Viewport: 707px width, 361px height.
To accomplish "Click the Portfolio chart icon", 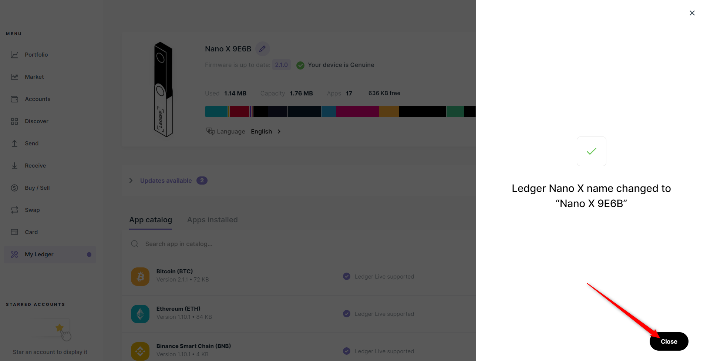I will click(x=14, y=55).
